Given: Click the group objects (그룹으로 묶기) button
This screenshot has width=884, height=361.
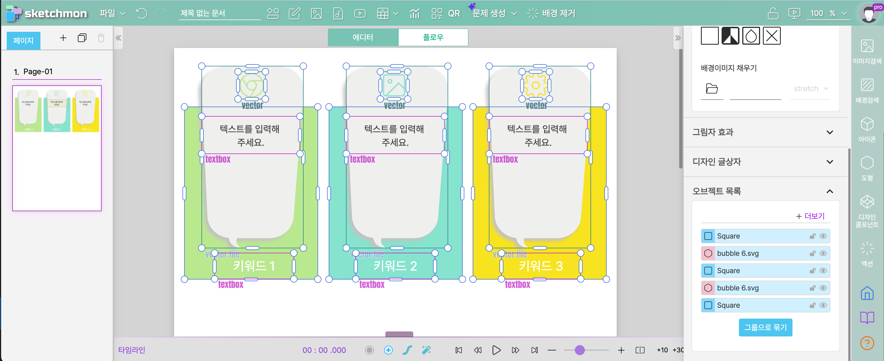Looking at the screenshot, I should pos(765,327).
